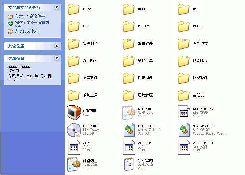Click the BOOTFONT BIN Image disc icon

[74, 130]
